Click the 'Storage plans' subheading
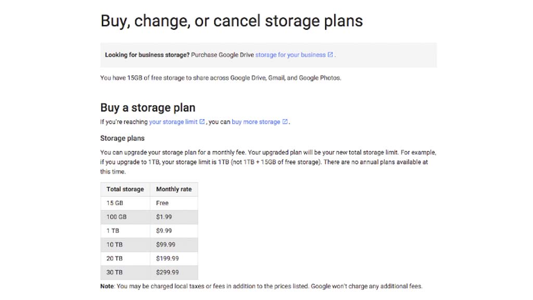Image resolution: width=533 pixels, height=300 pixels. [x=122, y=139]
